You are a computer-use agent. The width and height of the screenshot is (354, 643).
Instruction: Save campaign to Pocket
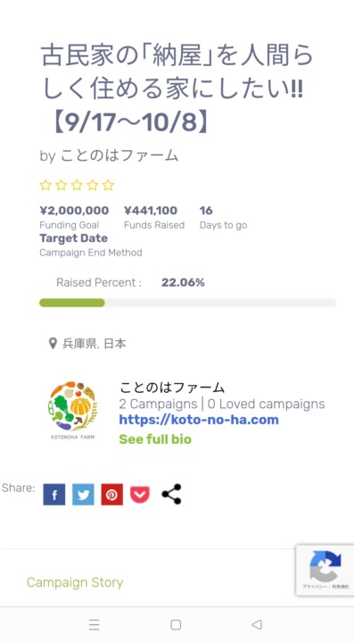(140, 494)
